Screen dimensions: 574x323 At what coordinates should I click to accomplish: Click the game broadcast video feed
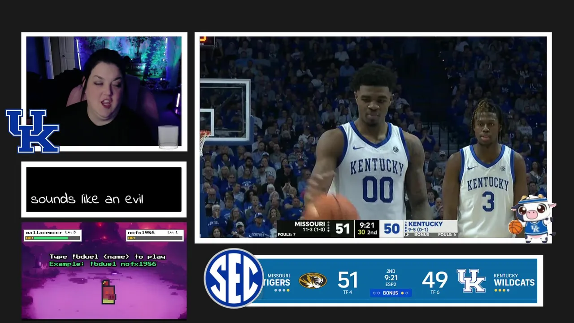pyautogui.click(x=373, y=137)
